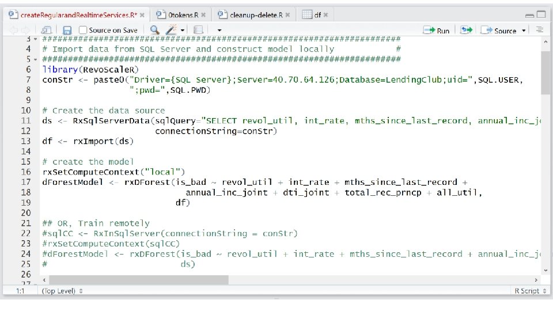Image resolution: width=553 pixels, height=311 pixels.
Task: Click the "## OR, Train remotely" comment
Action: point(96,223)
